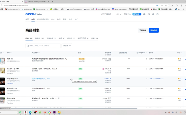The image size is (186, 115).
Task: Switch to the 档案 114 tab
Action: (x=94, y=38)
